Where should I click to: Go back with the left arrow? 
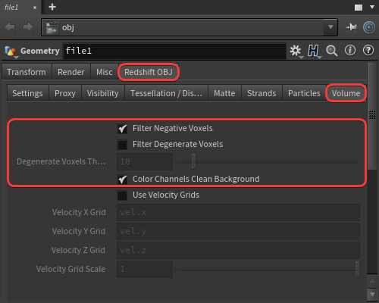tap(10, 27)
